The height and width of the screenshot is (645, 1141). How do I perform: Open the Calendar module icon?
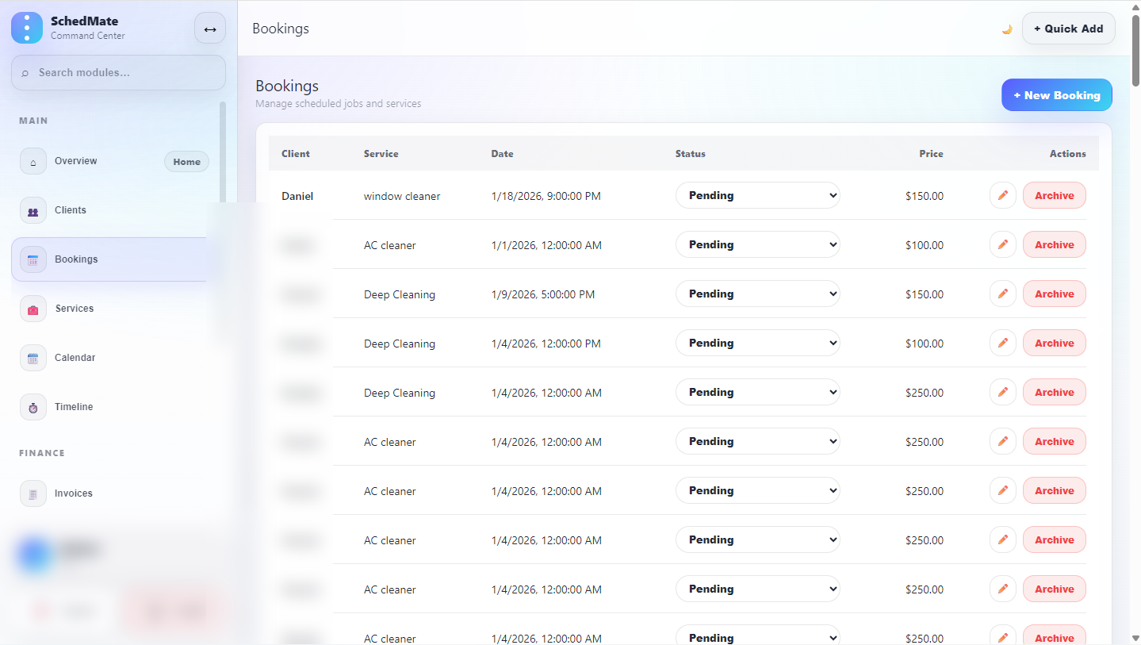click(x=33, y=358)
